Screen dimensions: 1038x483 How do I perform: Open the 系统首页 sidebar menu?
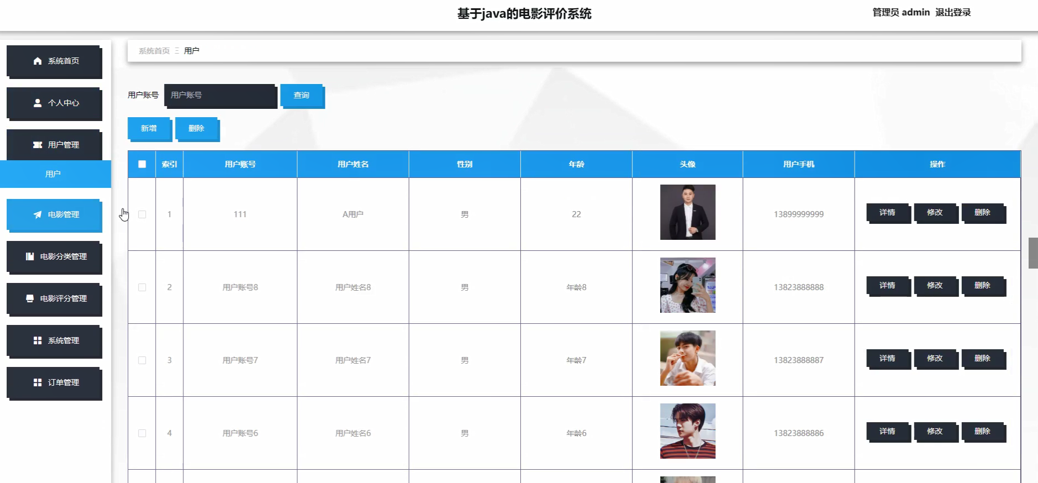(x=54, y=61)
